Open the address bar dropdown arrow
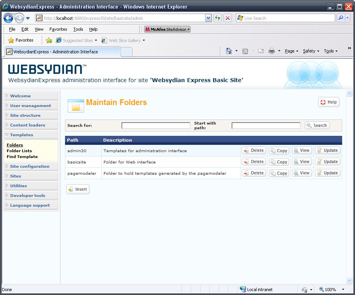This screenshot has height=295, width=355. pyautogui.click(x=208, y=18)
